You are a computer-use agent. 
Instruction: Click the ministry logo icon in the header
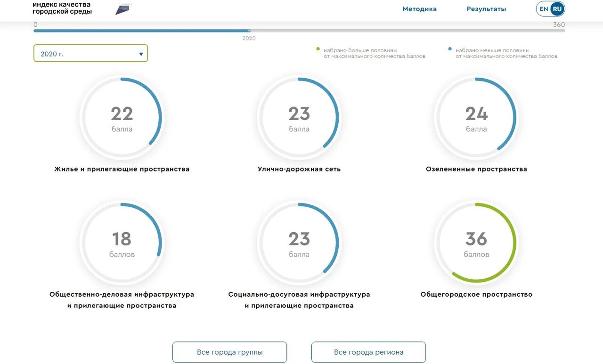point(123,9)
